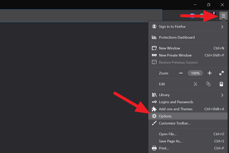229x153 pixels.
Task: Reset zoom via the 100% button
Action: [195, 73]
